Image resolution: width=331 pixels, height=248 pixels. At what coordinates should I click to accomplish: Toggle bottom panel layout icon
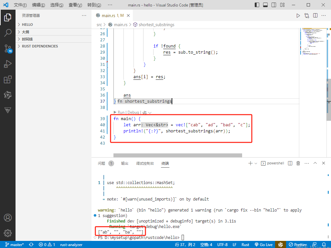[x=265, y=5]
